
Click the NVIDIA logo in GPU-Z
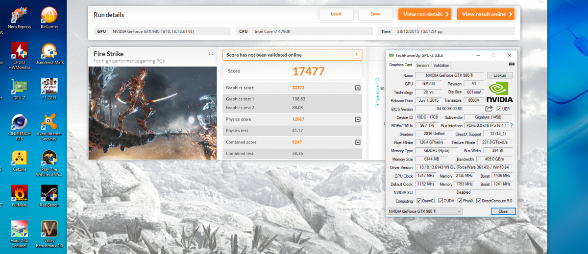tap(499, 92)
